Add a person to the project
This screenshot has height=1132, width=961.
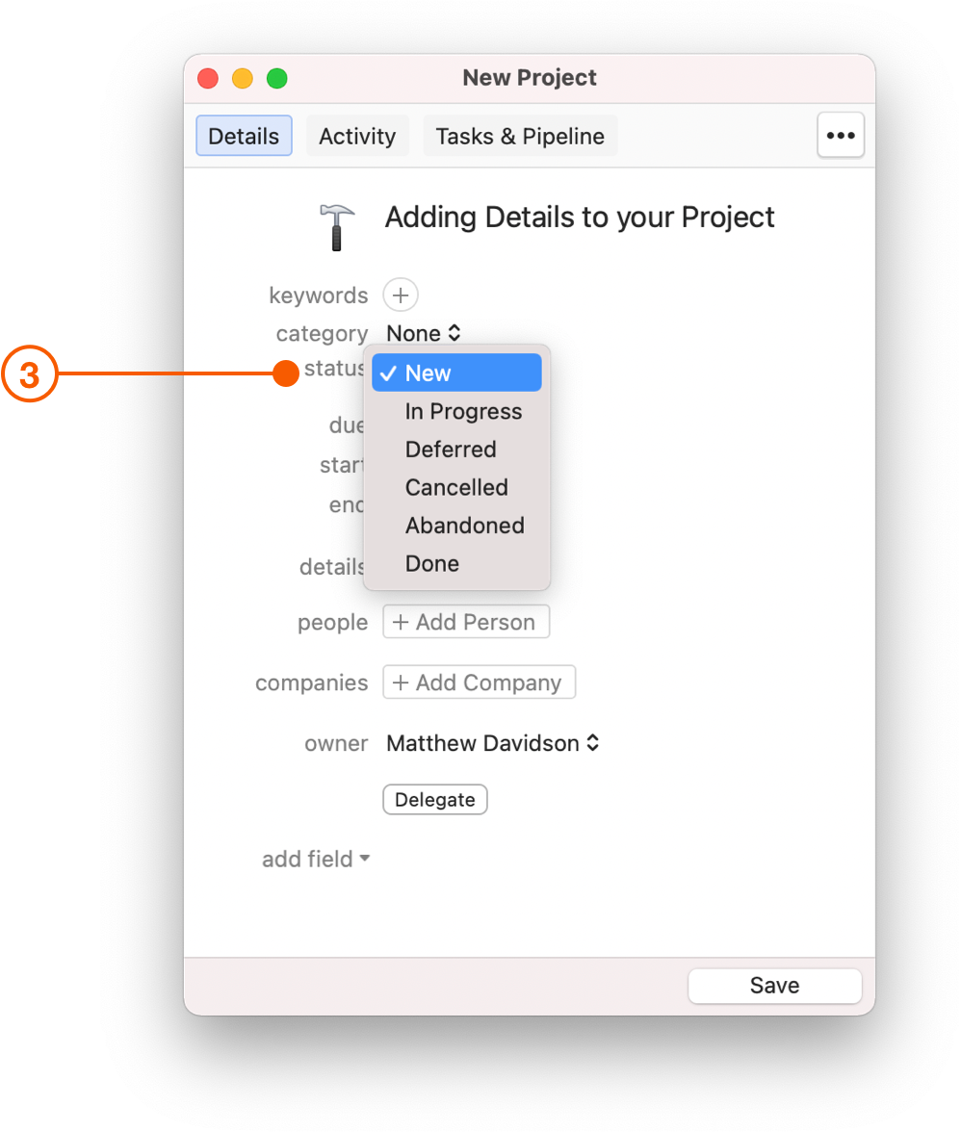(x=466, y=621)
